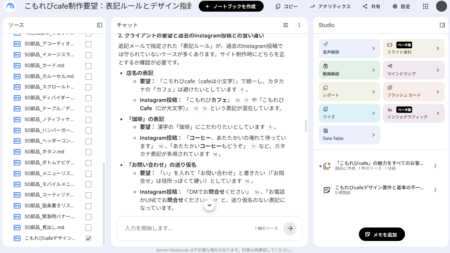Expand Data Table options chevron

373,135
